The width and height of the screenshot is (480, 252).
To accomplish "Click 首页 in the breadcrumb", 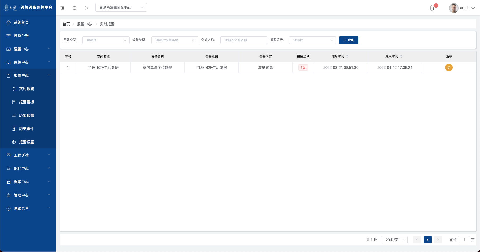I will tap(66, 24).
